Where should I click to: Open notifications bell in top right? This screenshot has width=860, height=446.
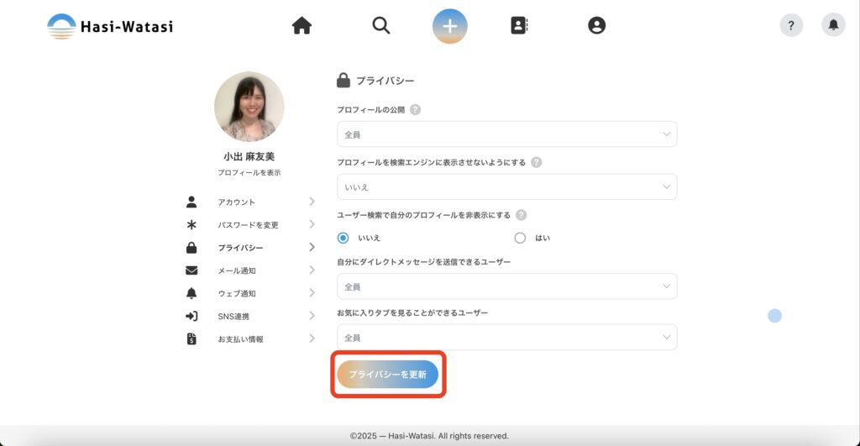point(833,25)
